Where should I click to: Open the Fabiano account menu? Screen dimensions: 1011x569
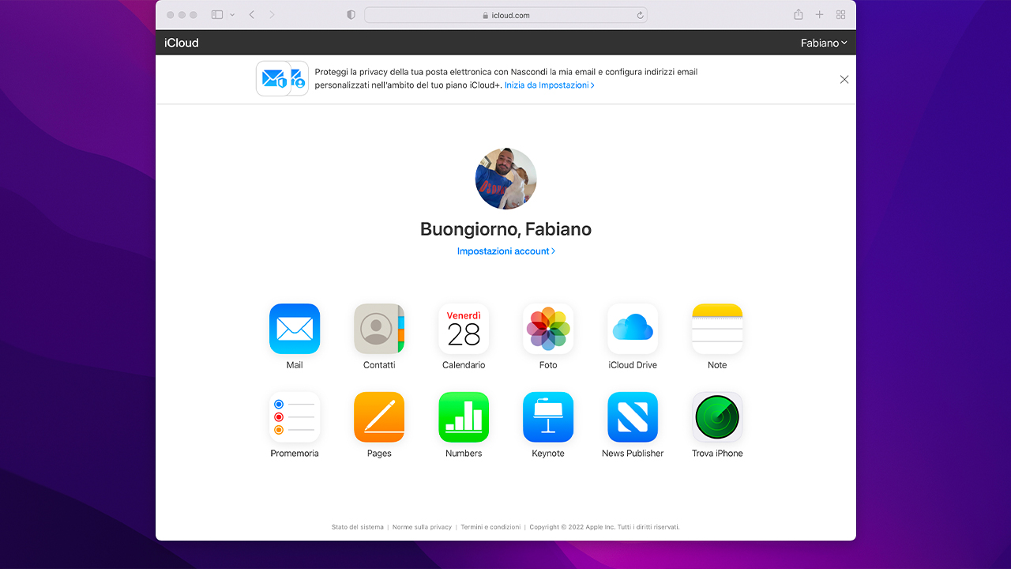[x=823, y=43]
